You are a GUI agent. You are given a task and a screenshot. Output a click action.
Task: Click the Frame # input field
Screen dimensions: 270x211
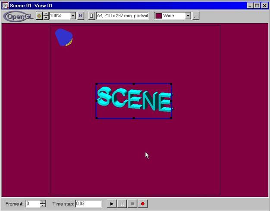point(32,204)
